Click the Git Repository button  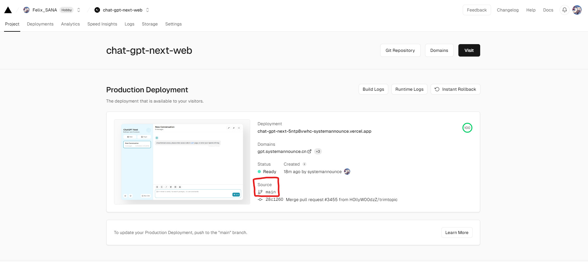[400, 50]
